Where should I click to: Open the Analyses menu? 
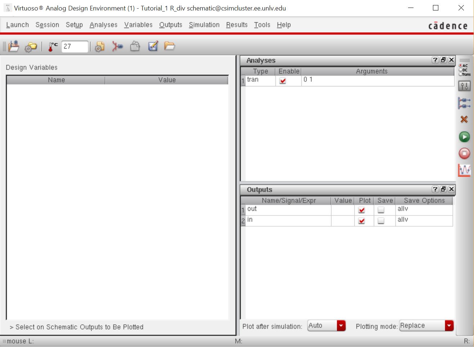(x=103, y=25)
